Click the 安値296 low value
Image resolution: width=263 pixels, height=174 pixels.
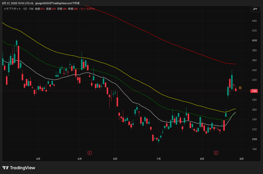click(x=62, y=9)
